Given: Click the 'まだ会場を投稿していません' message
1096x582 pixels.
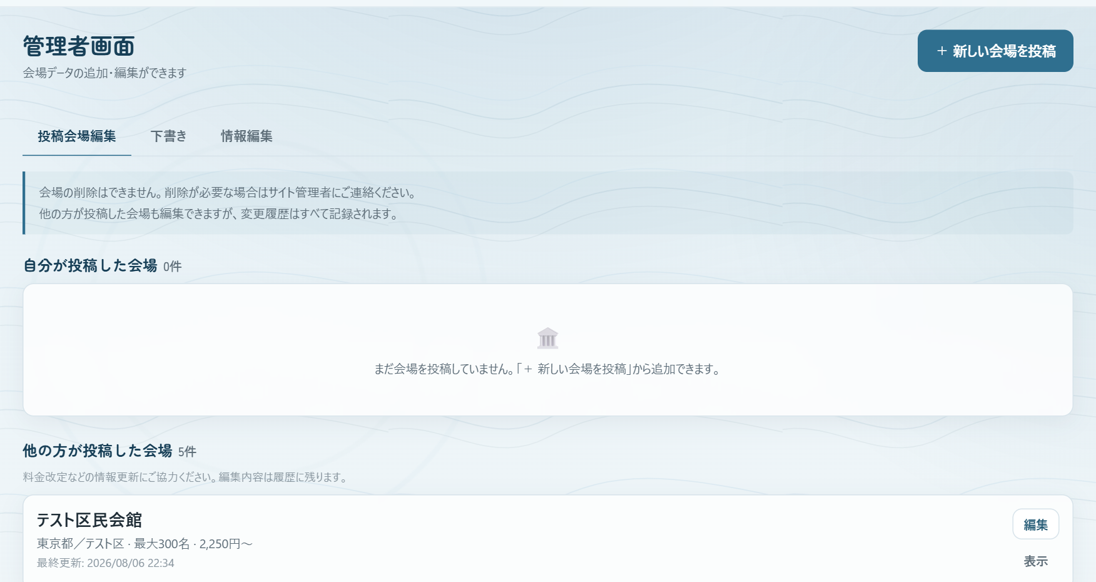Looking at the screenshot, I should (547, 369).
